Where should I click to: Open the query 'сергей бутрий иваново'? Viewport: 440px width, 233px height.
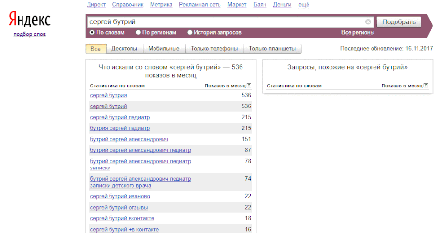[120, 196]
